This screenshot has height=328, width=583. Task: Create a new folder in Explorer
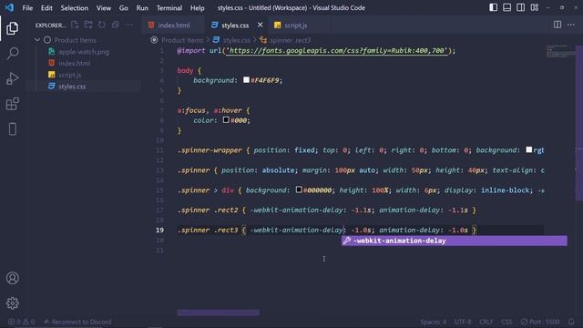pyautogui.click(x=88, y=25)
